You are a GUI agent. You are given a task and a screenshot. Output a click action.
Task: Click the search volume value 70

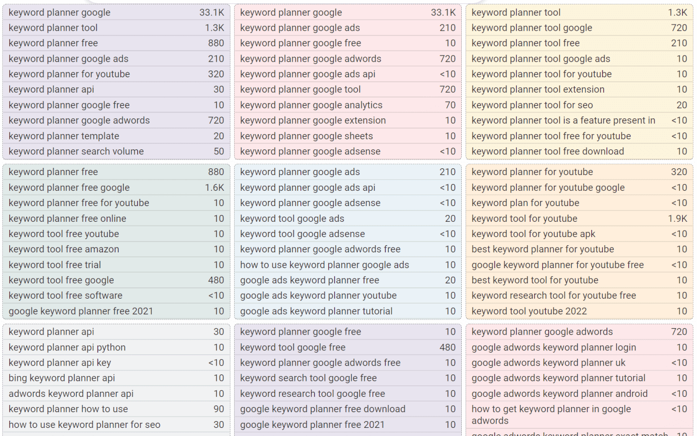(450, 105)
